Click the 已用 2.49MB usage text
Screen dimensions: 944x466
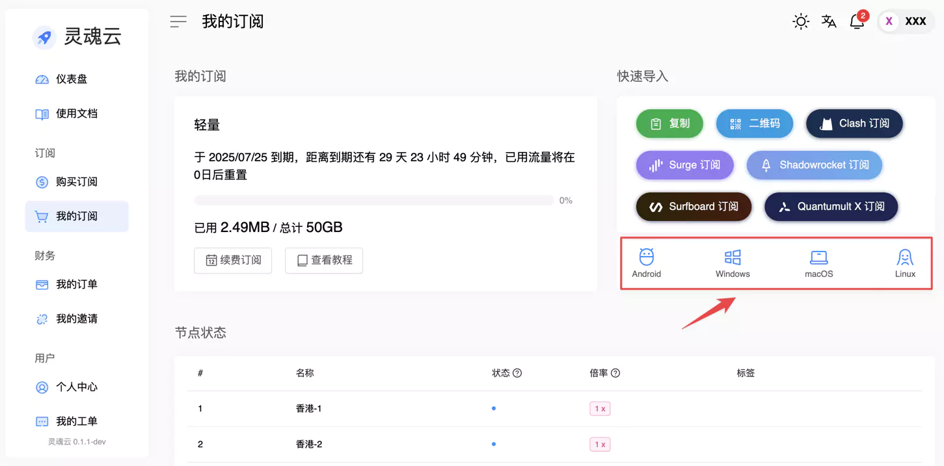pos(232,227)
